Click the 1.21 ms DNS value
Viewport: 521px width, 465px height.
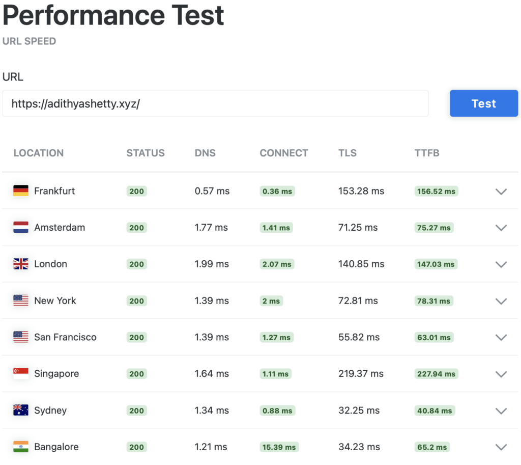[x=211, y=447]
